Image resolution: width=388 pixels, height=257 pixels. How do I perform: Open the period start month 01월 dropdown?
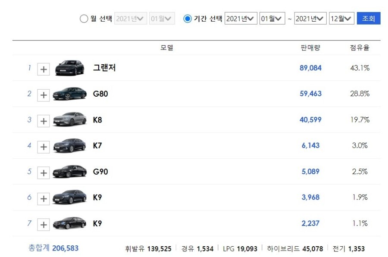point(272,19)
